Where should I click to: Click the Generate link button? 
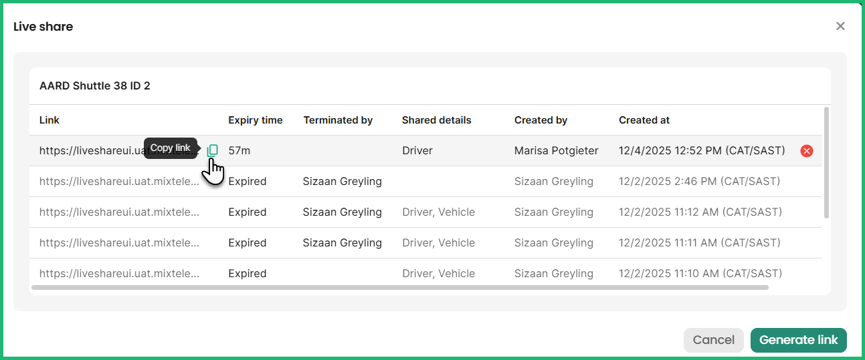coord(798,340)
